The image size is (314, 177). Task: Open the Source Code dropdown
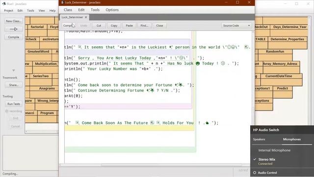(x=236, y=26)
